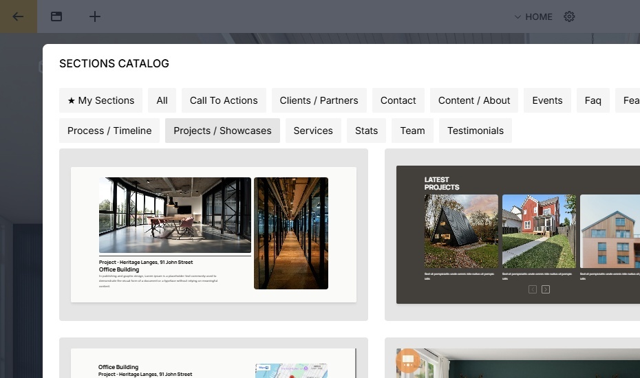This screenshot has height=378, width=640.
Task: Select the Faq category
Action: 593,100
